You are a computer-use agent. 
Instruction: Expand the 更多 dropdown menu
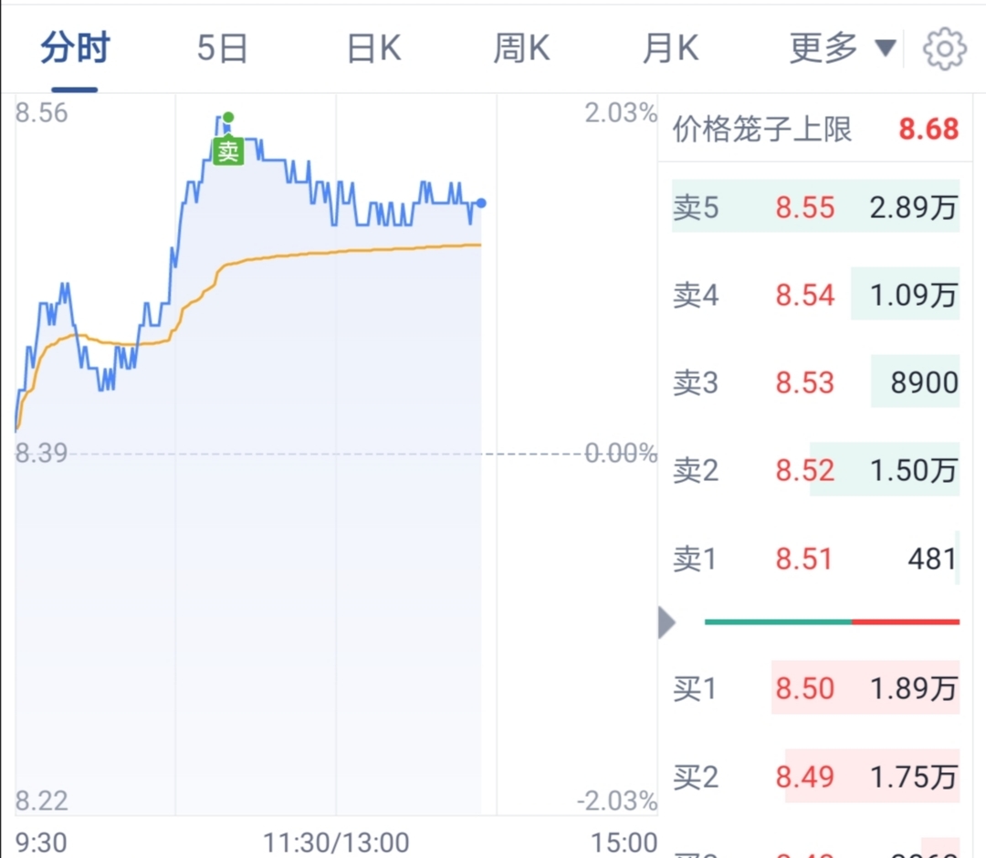pyautogui.click(x=842, y=47)
